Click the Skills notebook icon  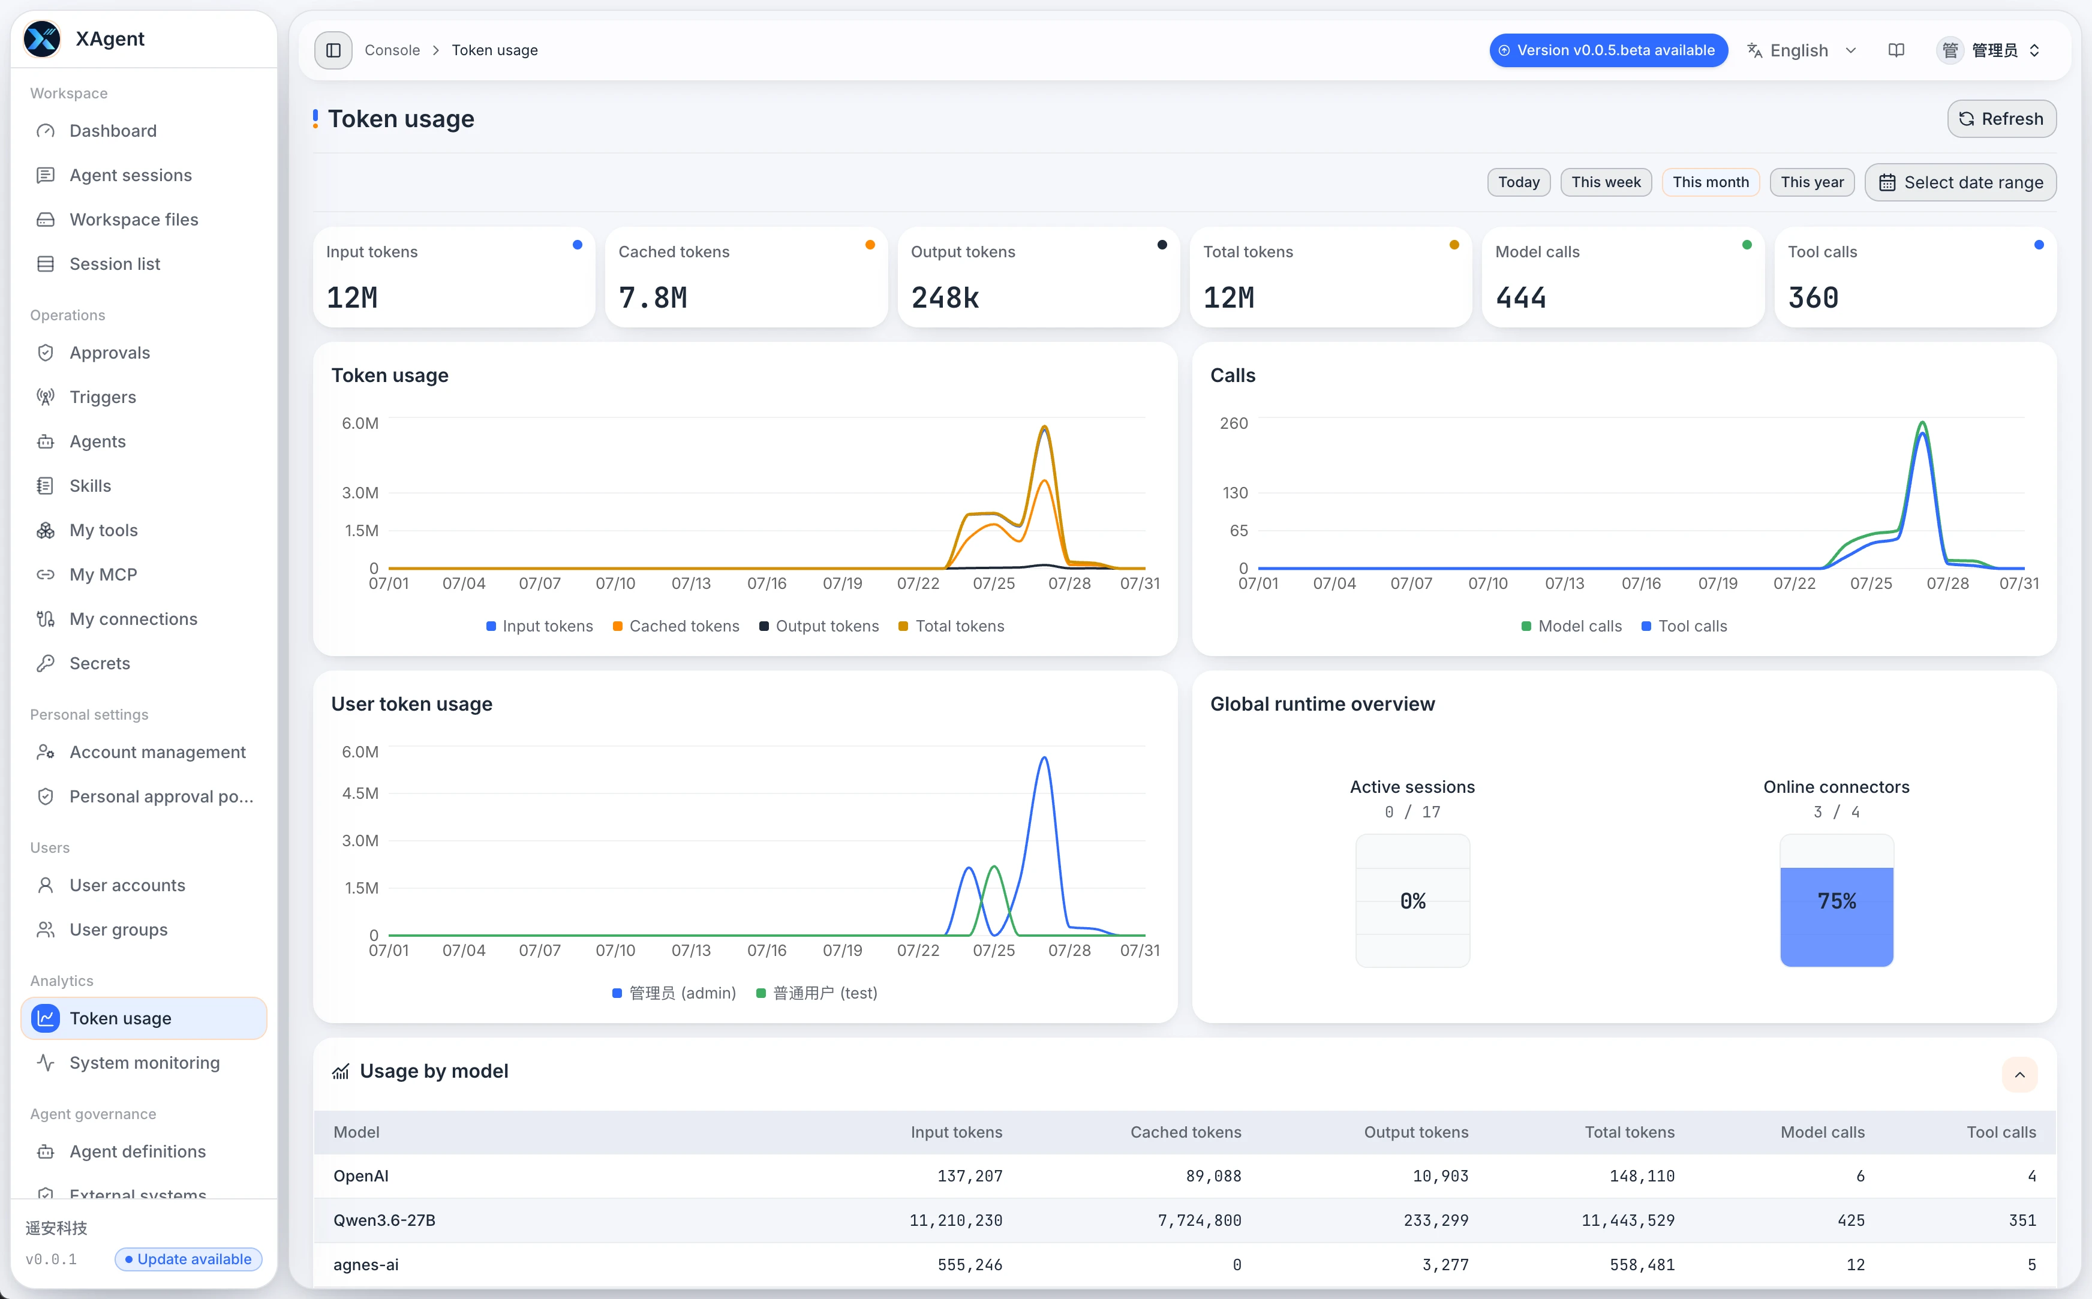(46, 485)
